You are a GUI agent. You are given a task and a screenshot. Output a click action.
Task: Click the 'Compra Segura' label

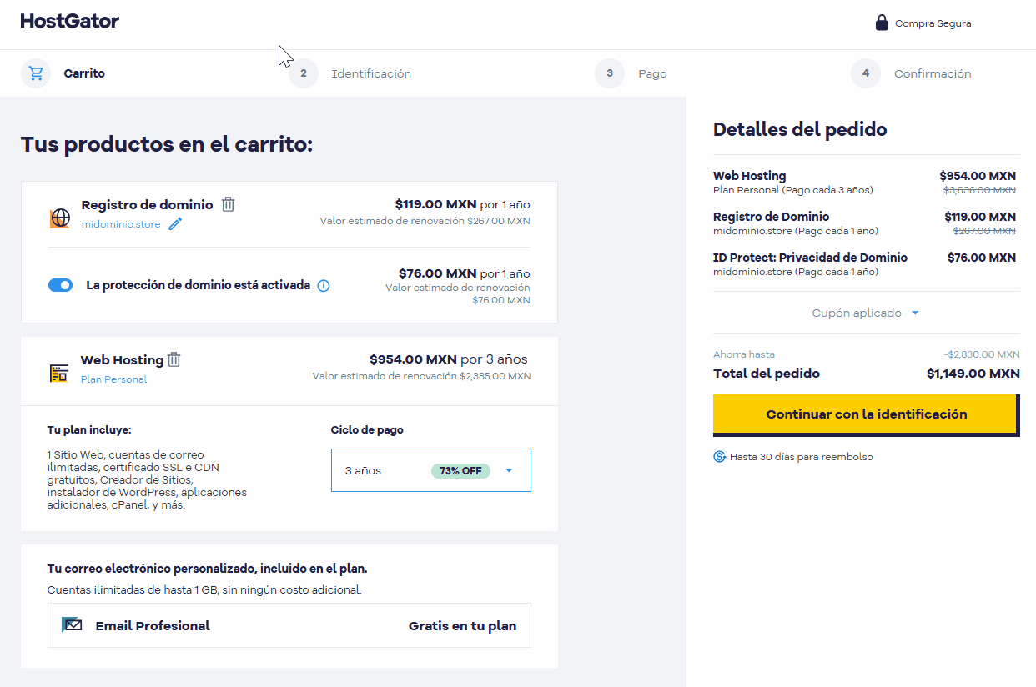[933, 23]
